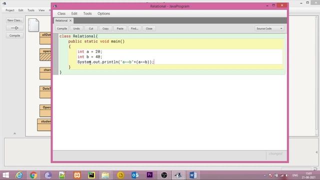
Task: Click the ENG language indicator in the tray
Action: pos(295,175)
